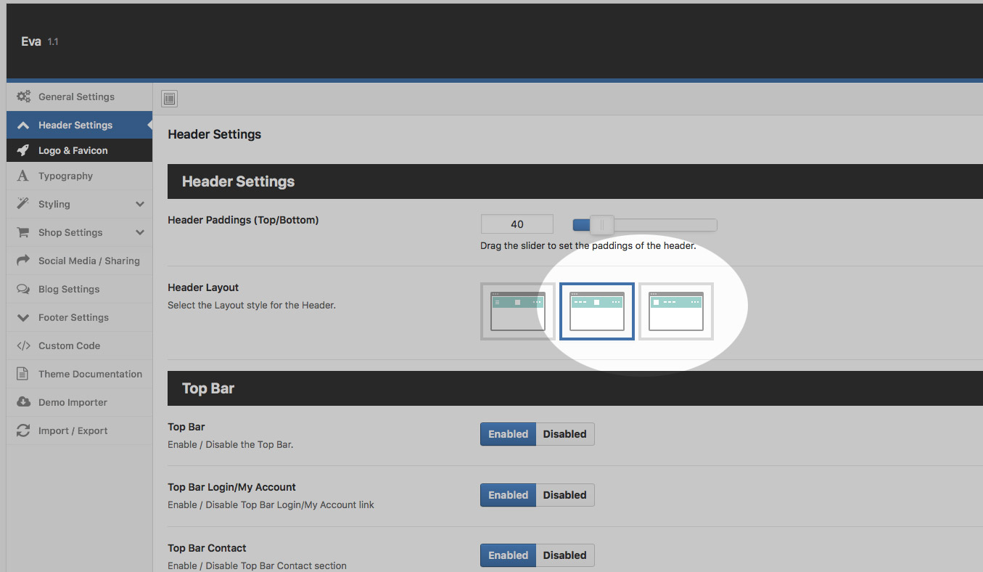Click the Social Media share arrow icon

pyautogui.click(x=23, y=261)
